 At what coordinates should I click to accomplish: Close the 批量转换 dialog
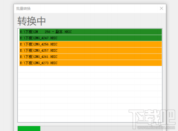click(x=161, y=8)
